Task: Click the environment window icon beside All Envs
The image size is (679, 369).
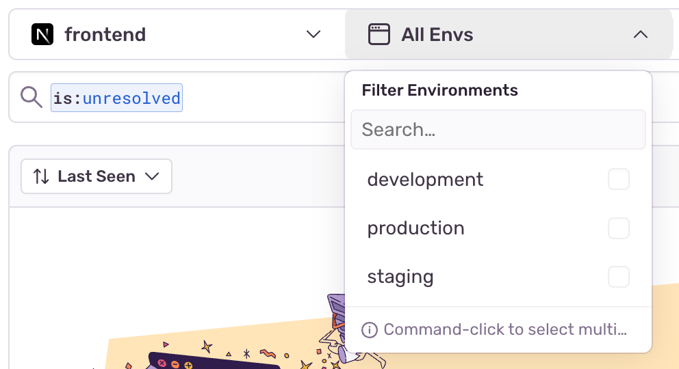Action: 379,34
